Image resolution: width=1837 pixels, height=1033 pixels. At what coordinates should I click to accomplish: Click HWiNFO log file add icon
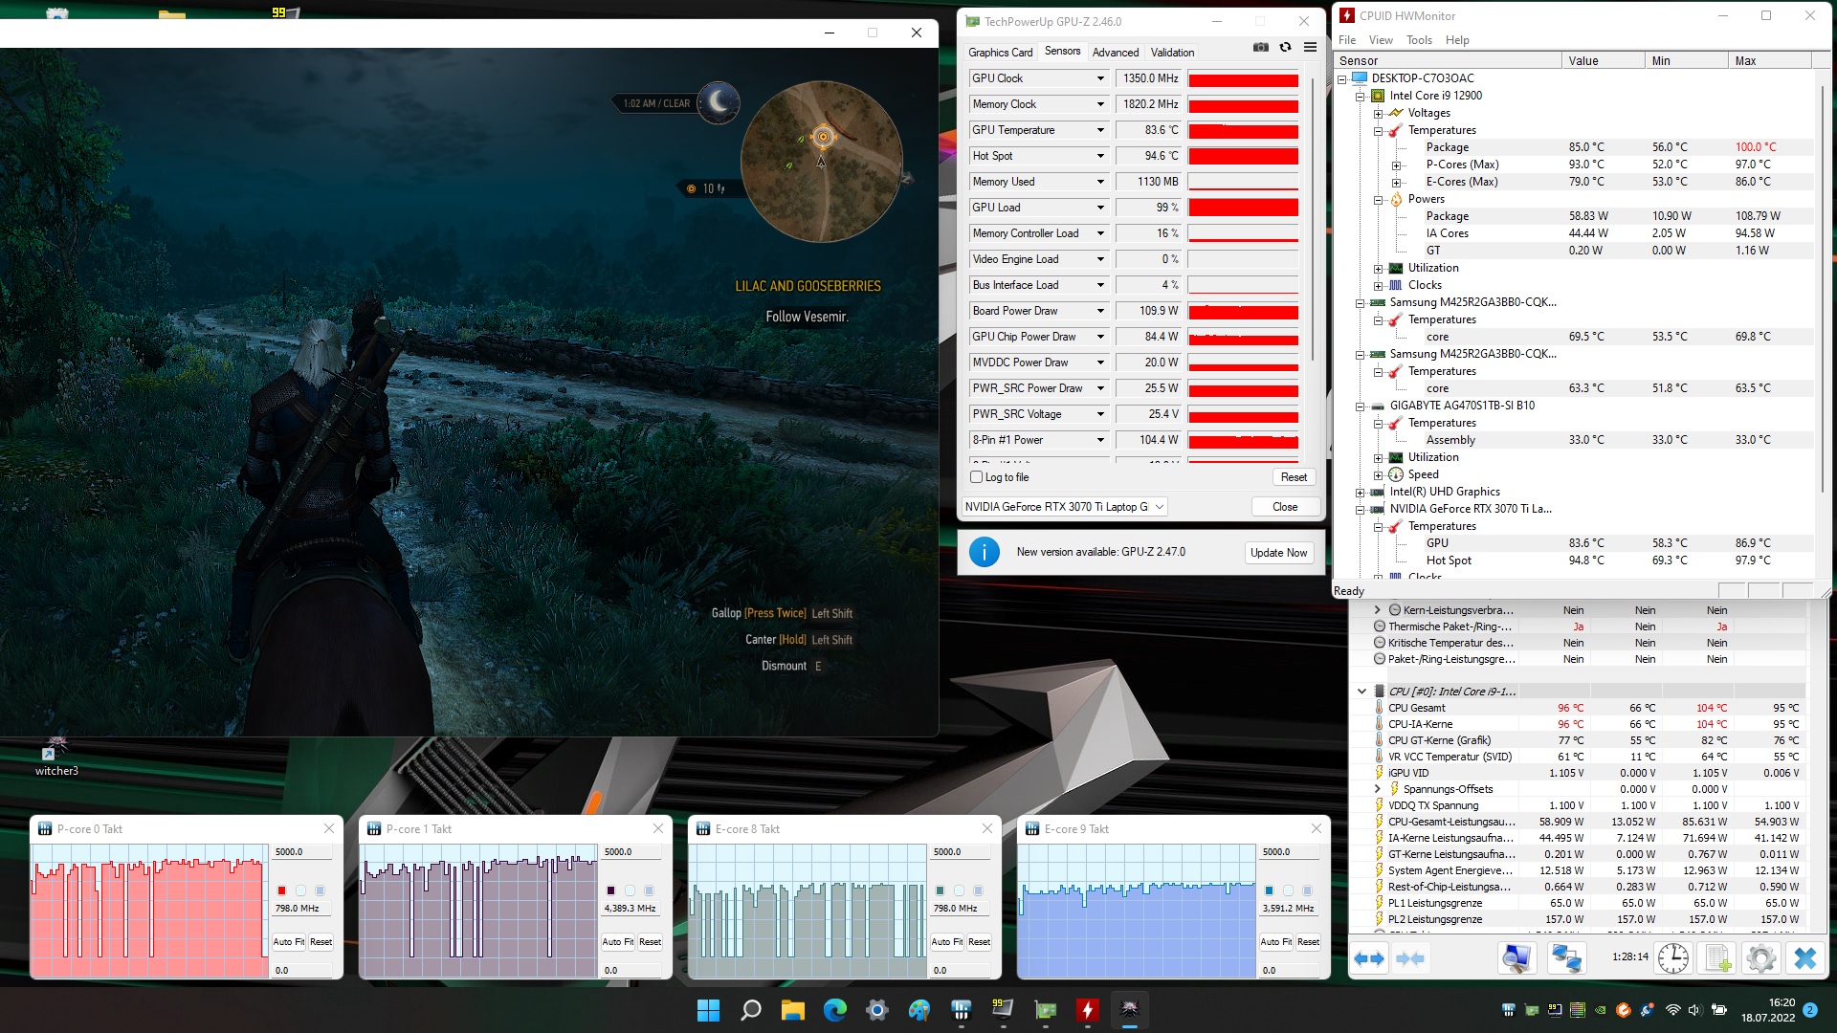click(x=1718, y=958)
